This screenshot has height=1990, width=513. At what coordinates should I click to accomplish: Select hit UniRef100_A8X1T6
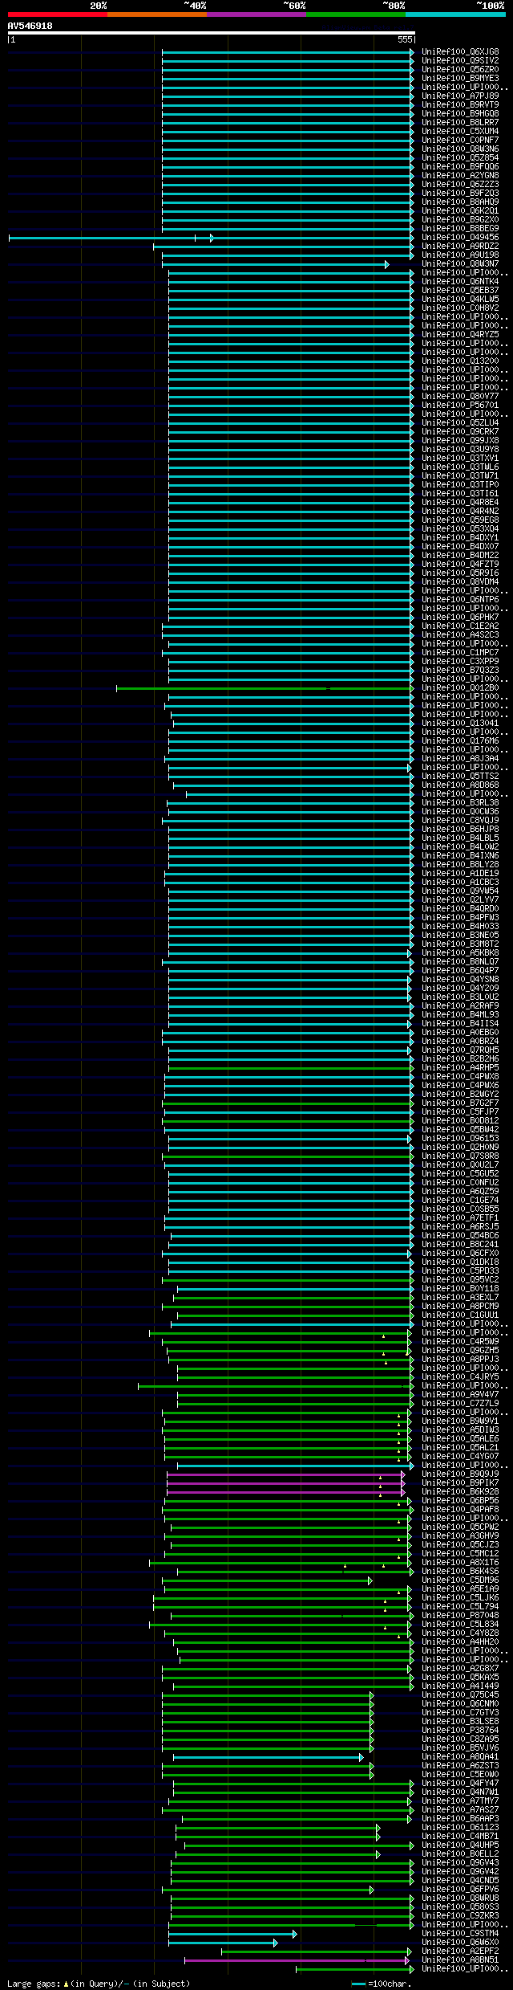(x=460, y=1562)
